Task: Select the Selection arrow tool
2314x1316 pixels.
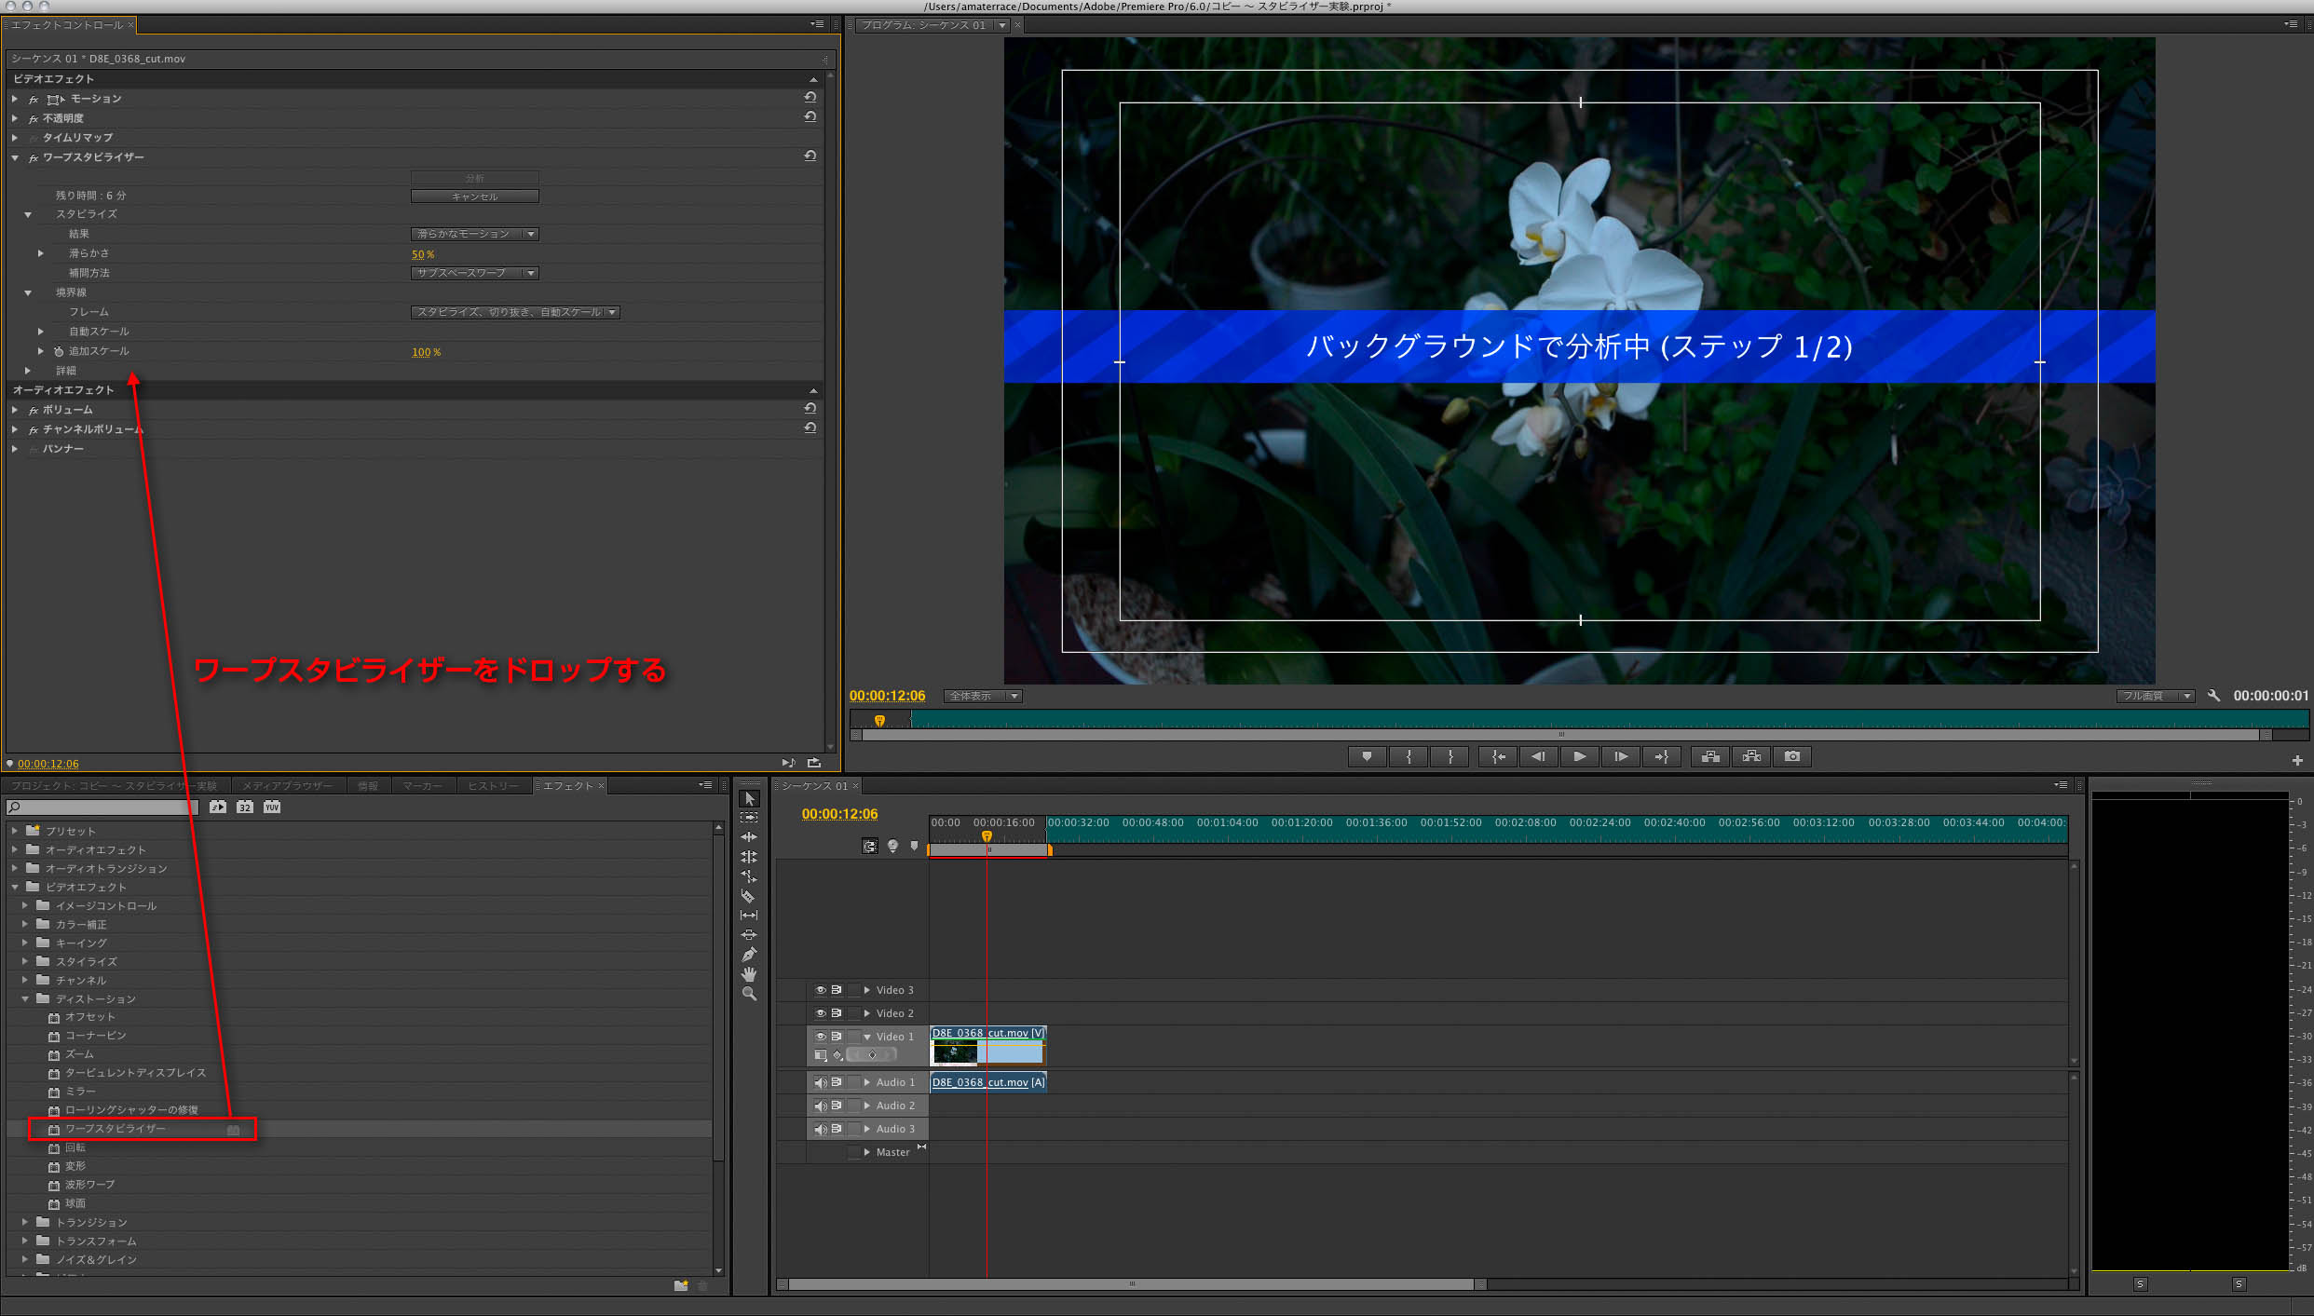Action: click(x=749, y=799)
